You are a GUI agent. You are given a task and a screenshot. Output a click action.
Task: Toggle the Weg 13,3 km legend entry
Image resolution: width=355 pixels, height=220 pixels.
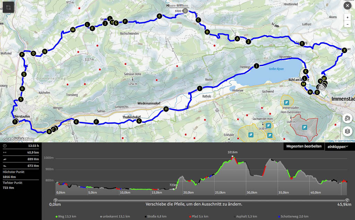pyautogui.click(x=66, y=217)
